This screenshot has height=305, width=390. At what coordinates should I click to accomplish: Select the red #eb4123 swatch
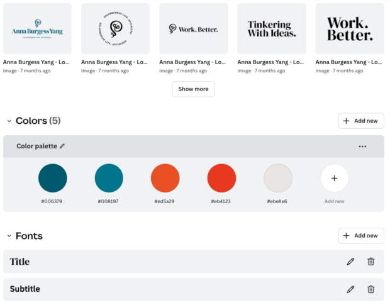[221, 178]
